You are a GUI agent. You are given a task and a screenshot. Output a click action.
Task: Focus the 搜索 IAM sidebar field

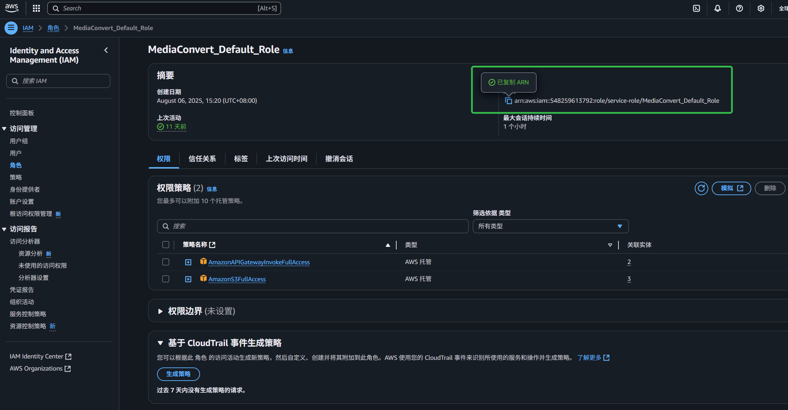tap(58, 81)
